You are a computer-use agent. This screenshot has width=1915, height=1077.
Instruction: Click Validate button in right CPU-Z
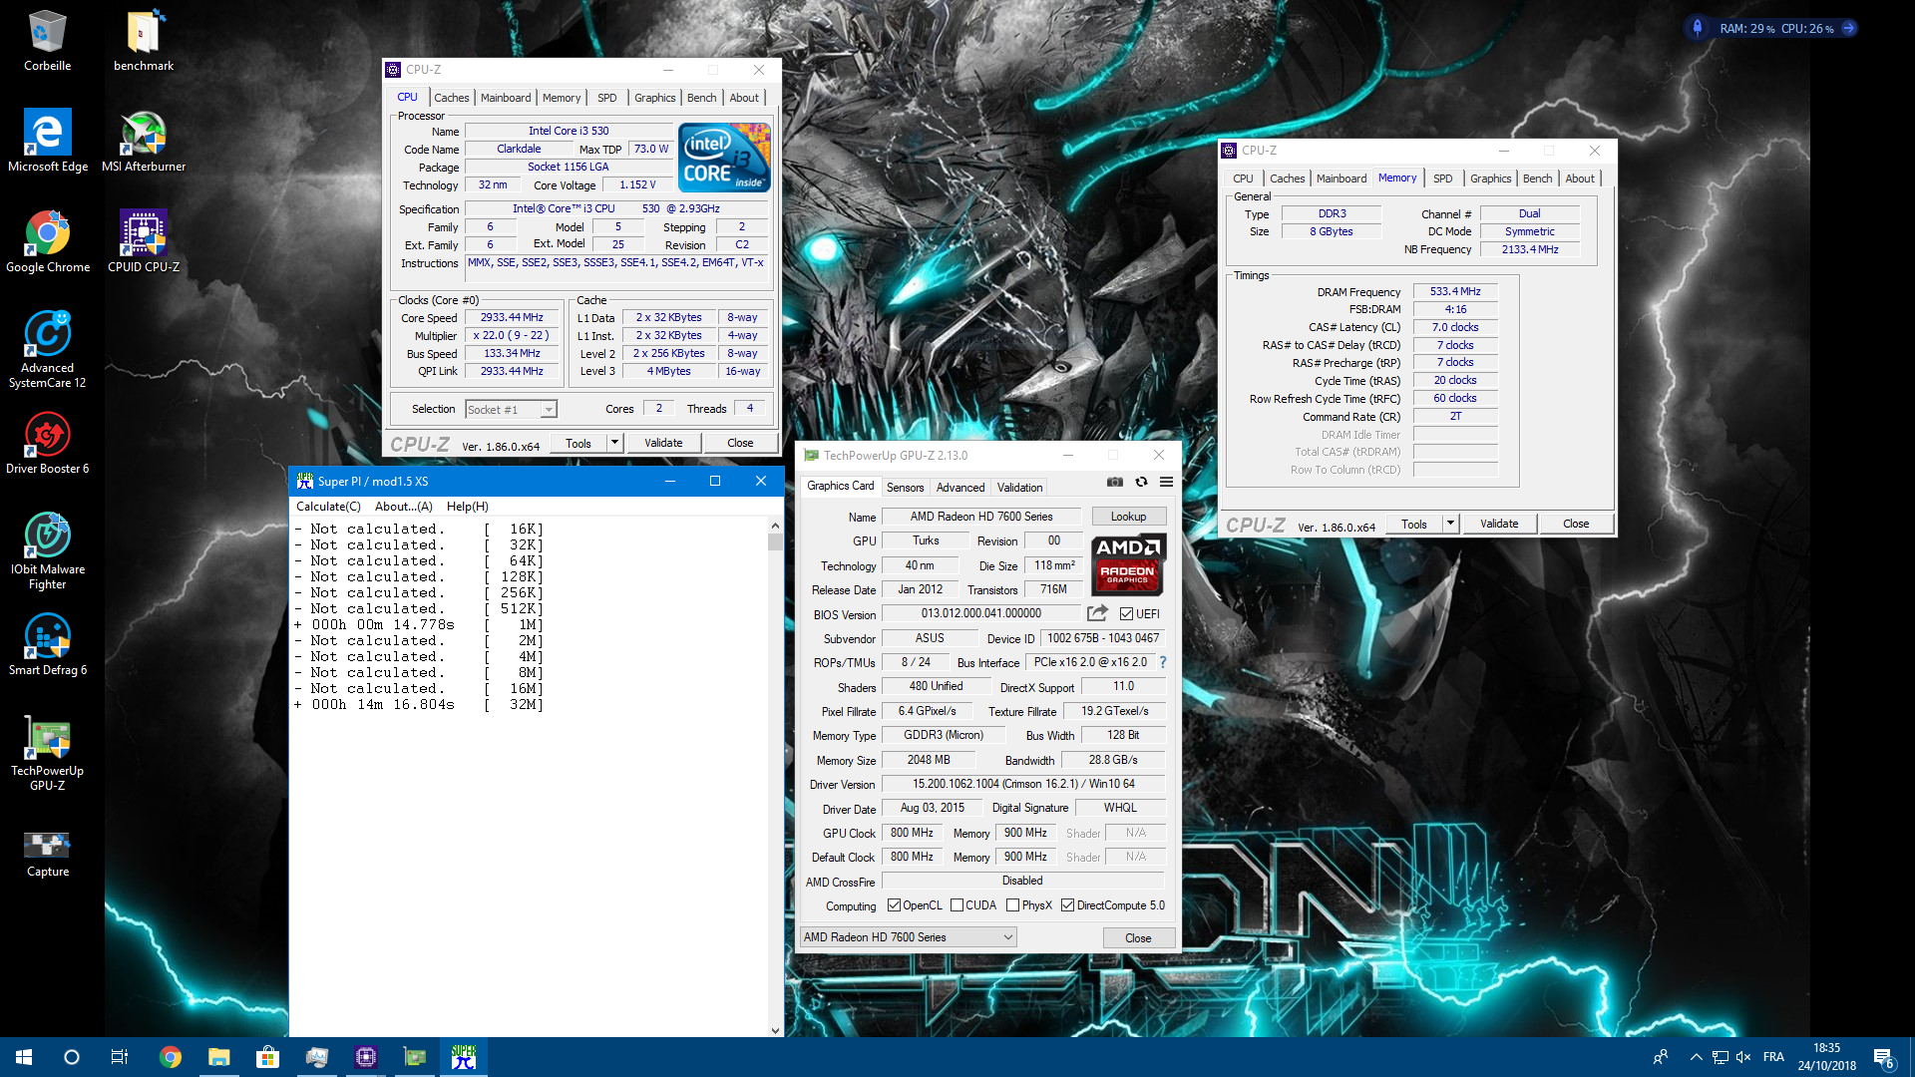tap(1499, 524)
